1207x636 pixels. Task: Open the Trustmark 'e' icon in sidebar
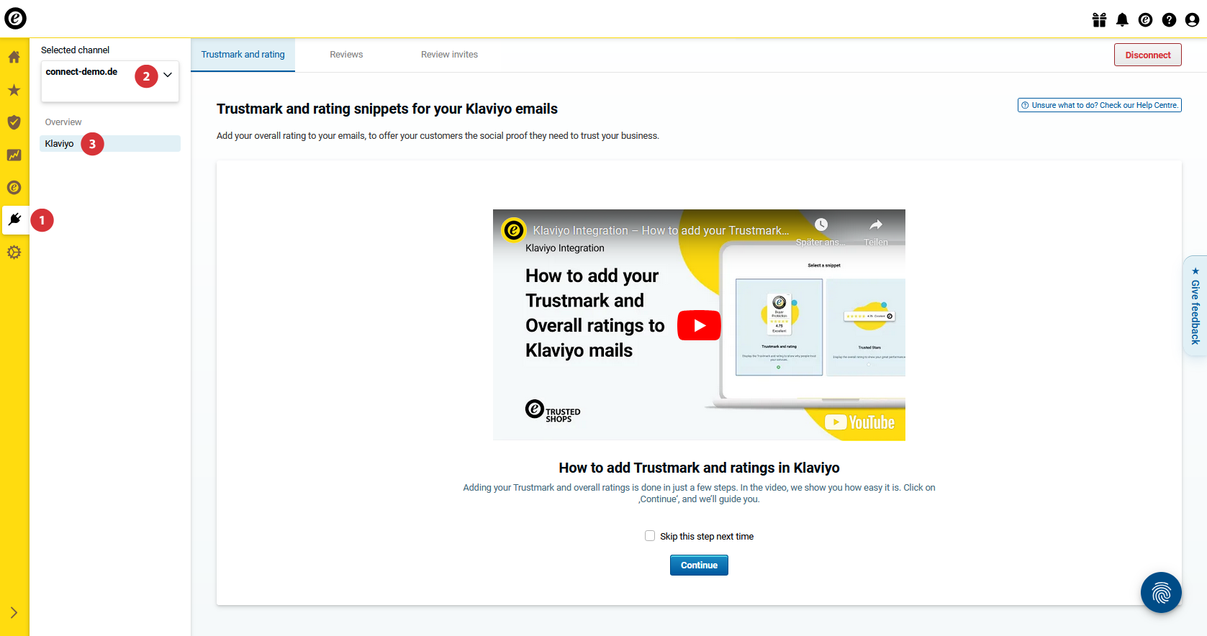click(14, 187)
